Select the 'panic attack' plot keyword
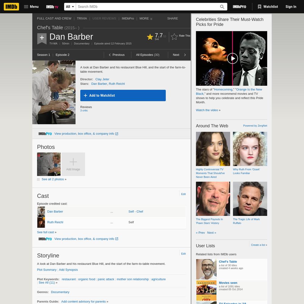Viewport: 304px width, 304px height. (106, 279)
